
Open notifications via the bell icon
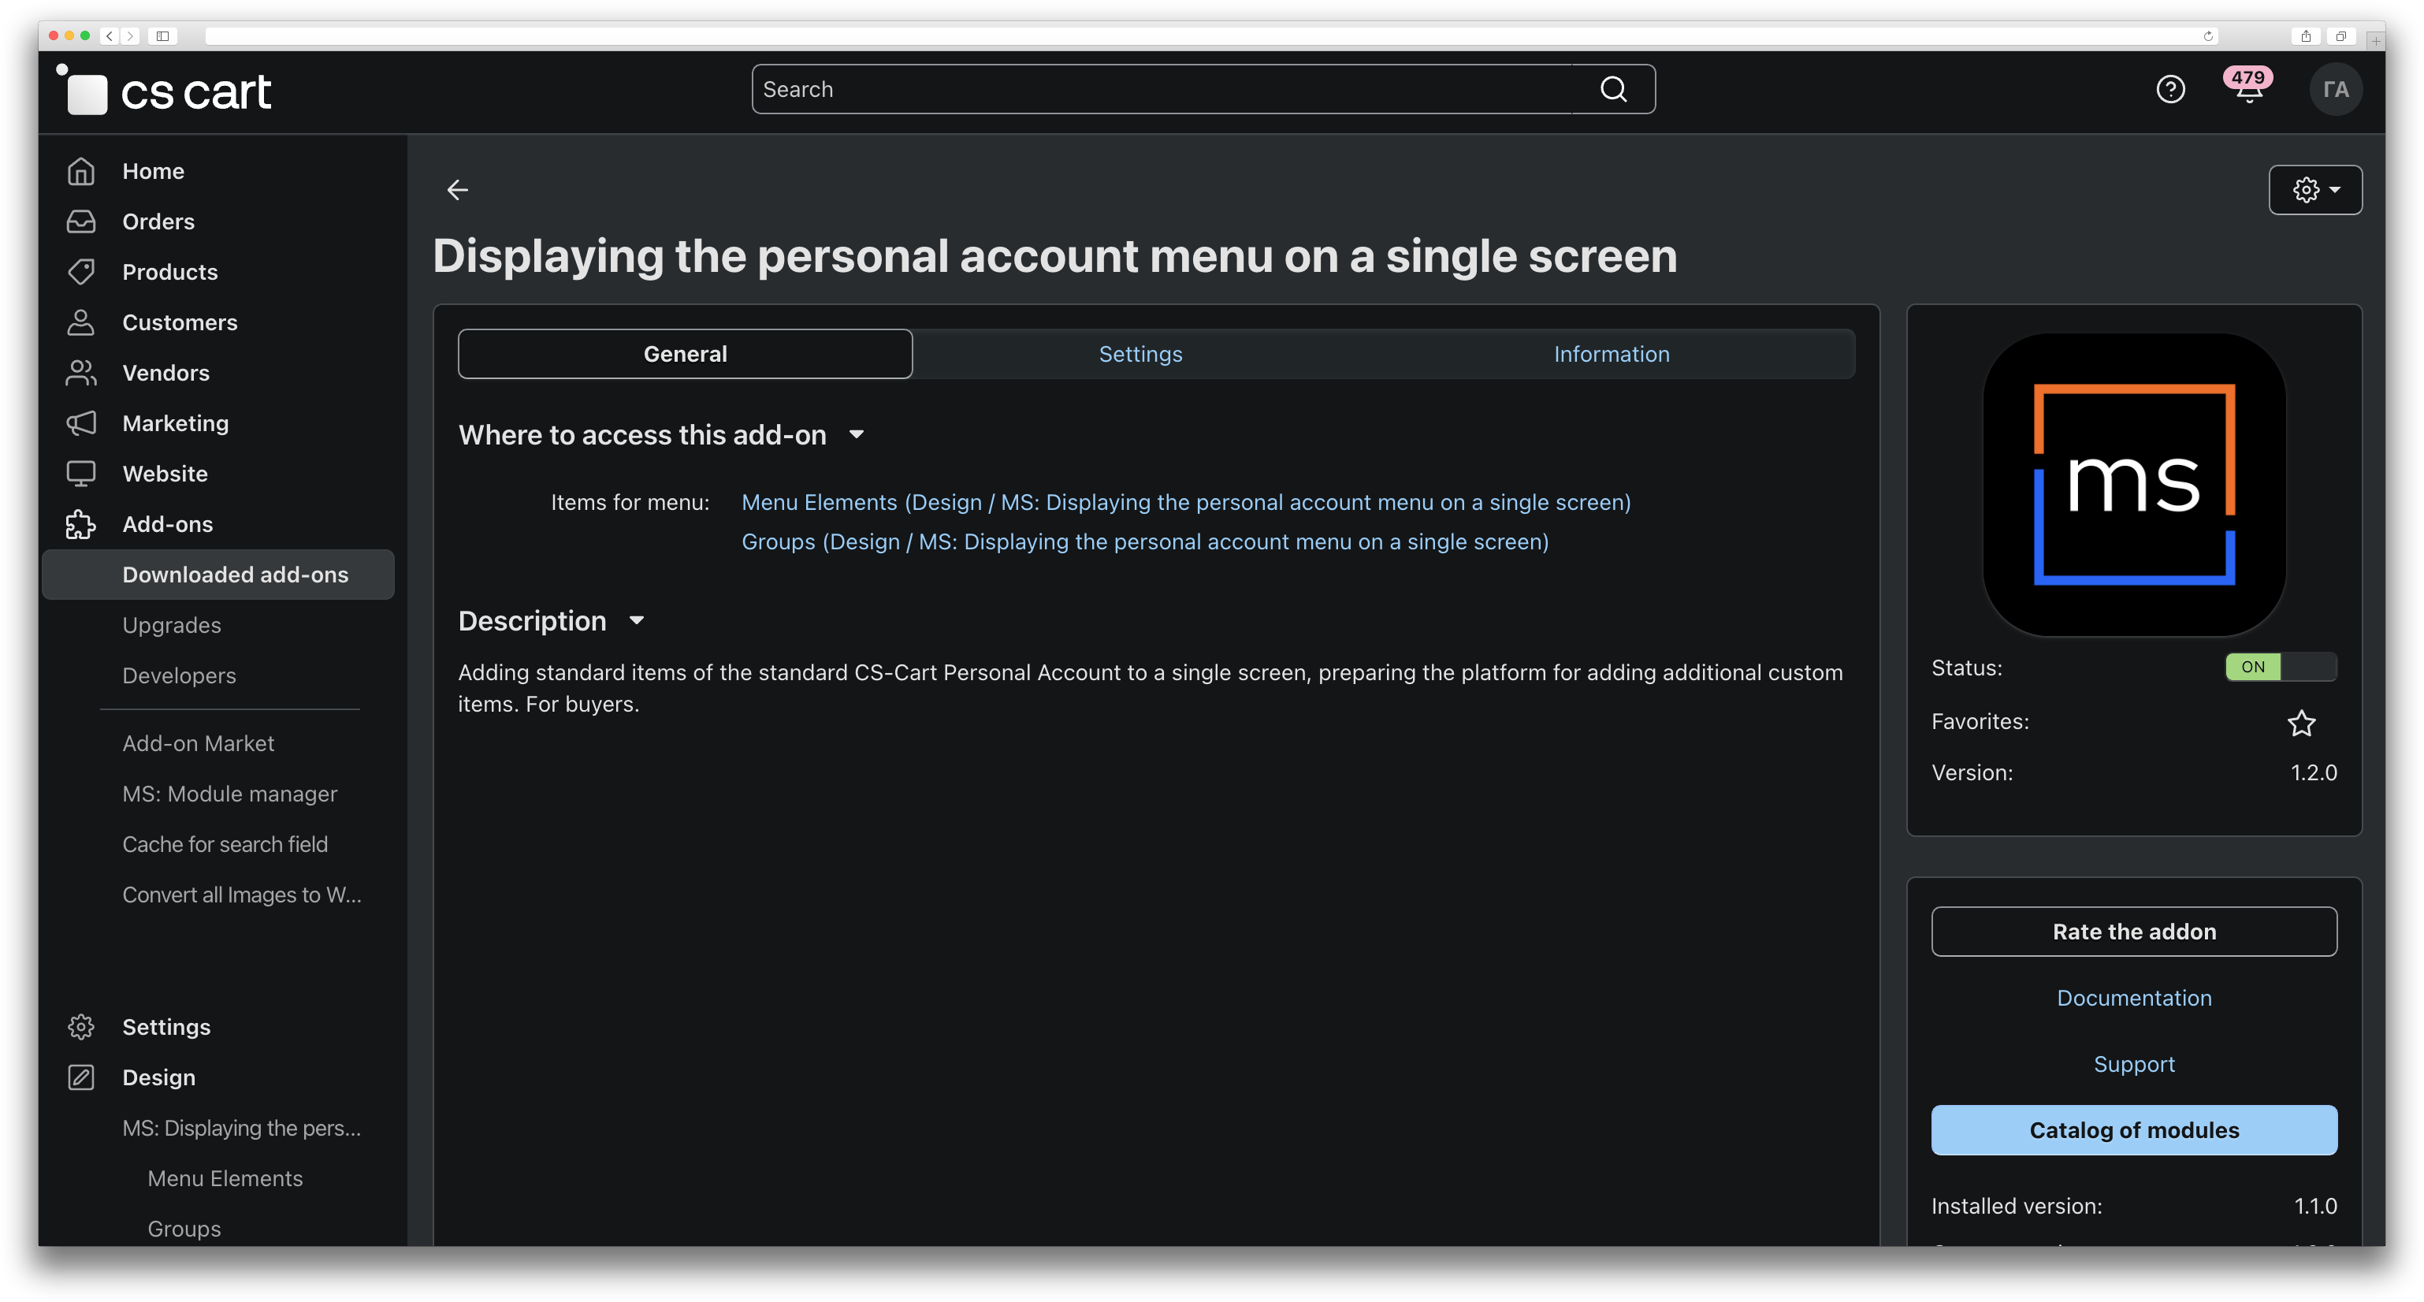(x=2248, y=91)
